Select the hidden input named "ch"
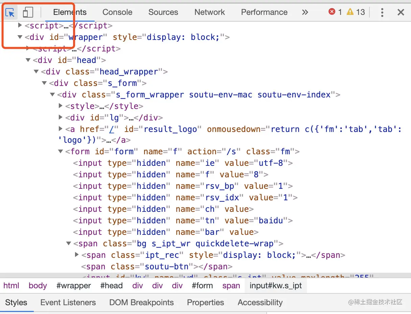This screenshot has width=411, height=314. click(x=163, y=209)
